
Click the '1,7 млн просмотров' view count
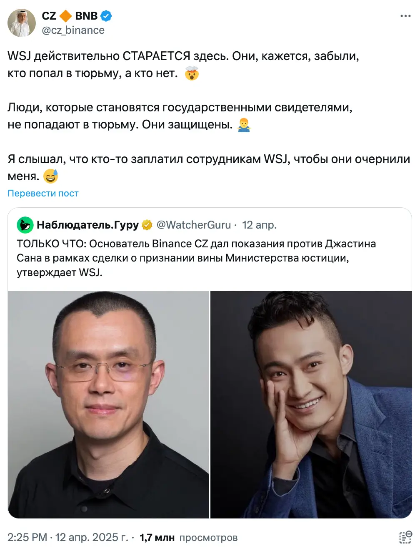pyautogui.click(x=188, y=537)
